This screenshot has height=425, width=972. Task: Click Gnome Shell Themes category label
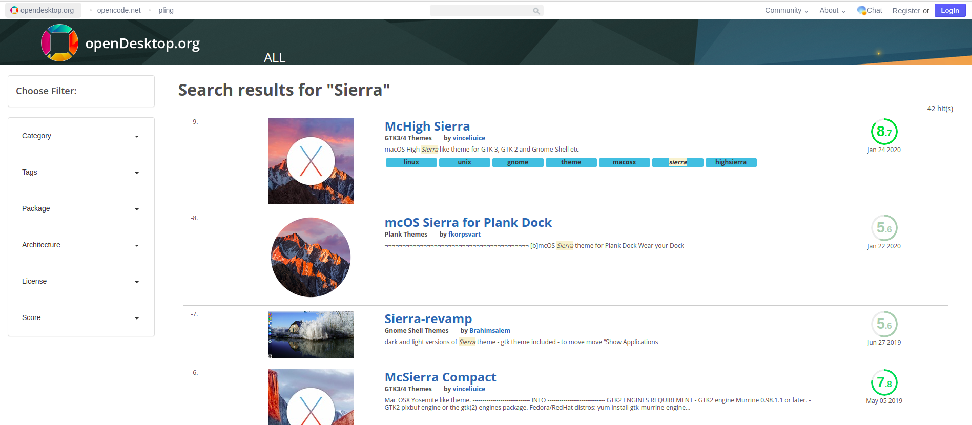pos(416,331)
